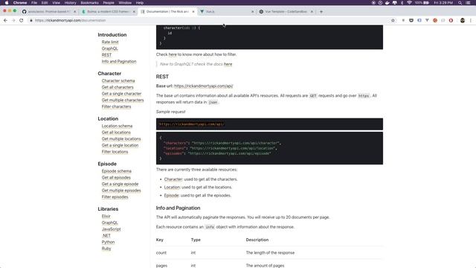
Task: Open the Chrome File menu
Action: pos(34,3)
